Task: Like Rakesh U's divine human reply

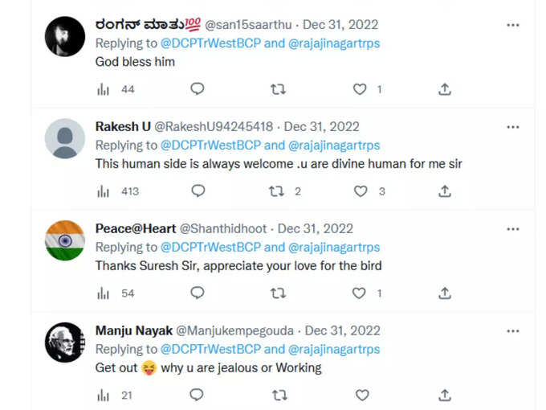Action: (361, 191)
